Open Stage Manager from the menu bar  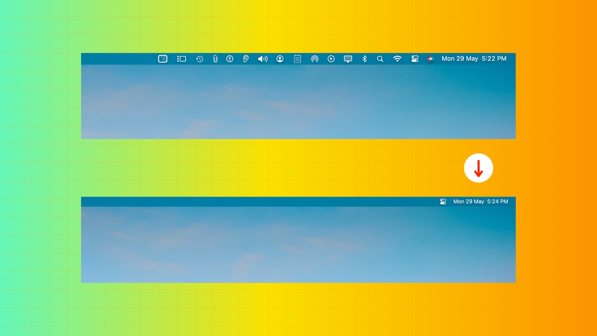tap(182, 59)
